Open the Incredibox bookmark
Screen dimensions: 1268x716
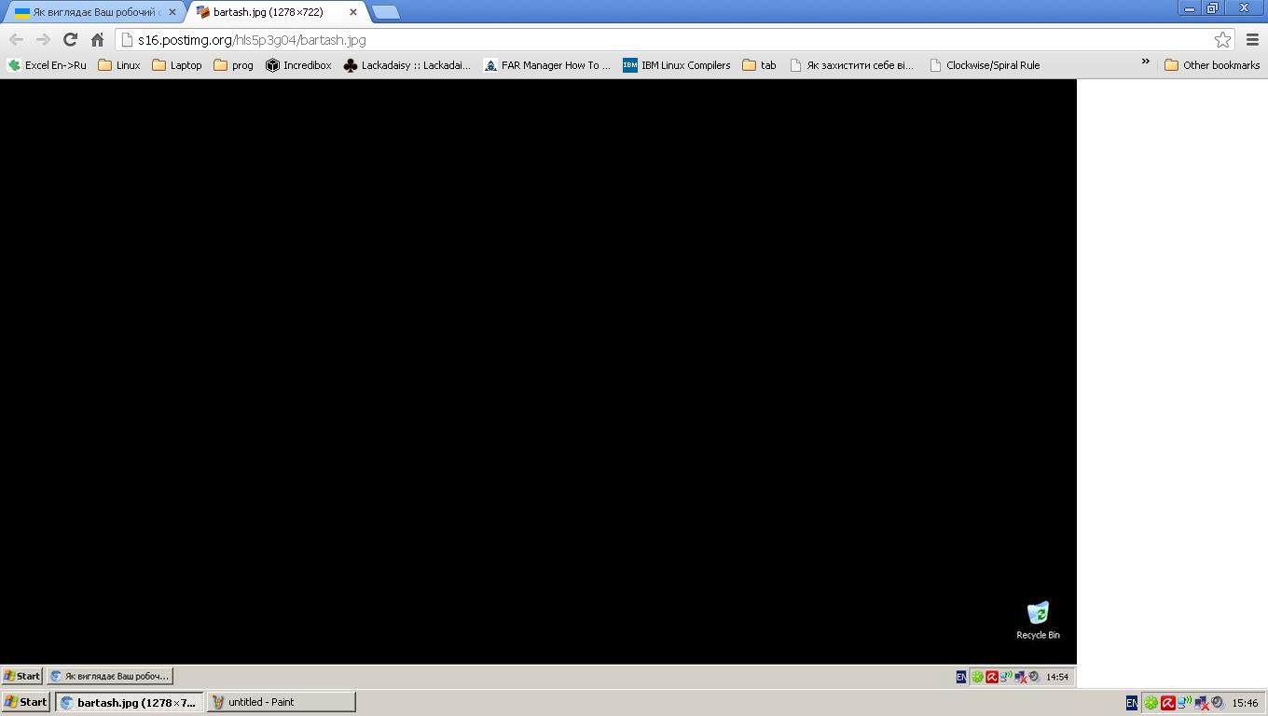(x=298, y=65)
